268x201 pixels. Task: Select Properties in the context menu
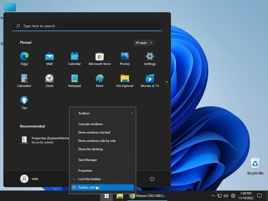click(x=103, y=171)
